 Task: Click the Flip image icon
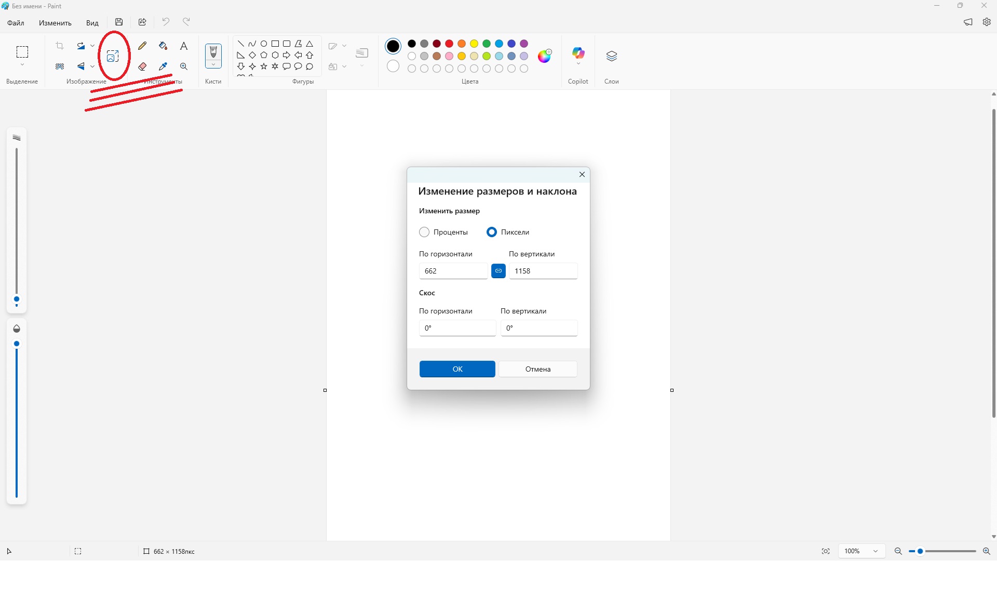pyautogui.click(x=80, y=66)
